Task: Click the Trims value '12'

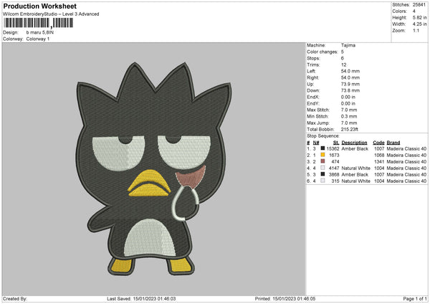Action: pyautogui.click(x=343, y=65)
